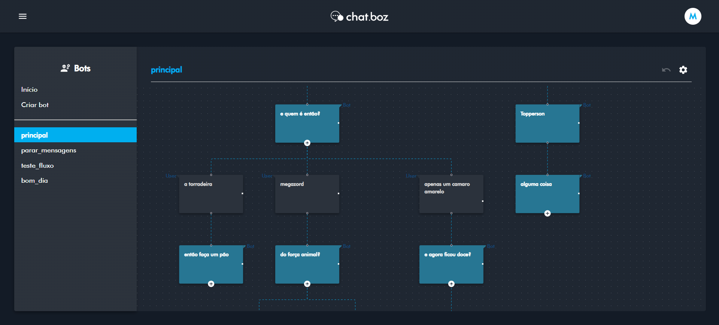719x325 pixels.
Task: Switch to the teste_fluxo bot
Action: [x=37, y=165]
